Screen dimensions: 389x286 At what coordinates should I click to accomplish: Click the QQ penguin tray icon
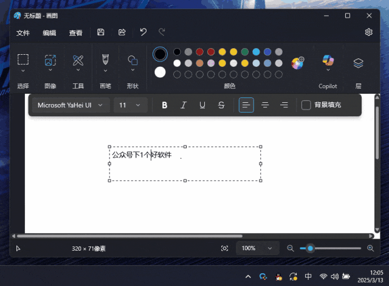(278, 276)
